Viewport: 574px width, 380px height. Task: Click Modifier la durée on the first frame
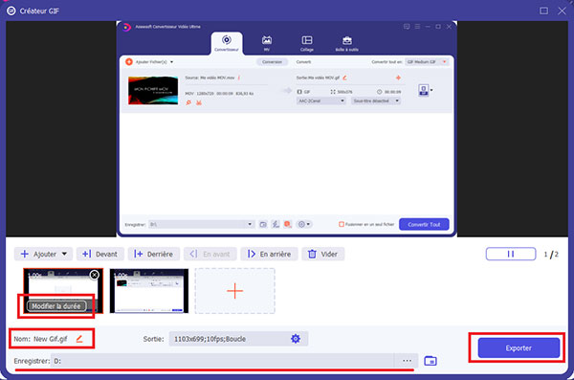[56, 306]
